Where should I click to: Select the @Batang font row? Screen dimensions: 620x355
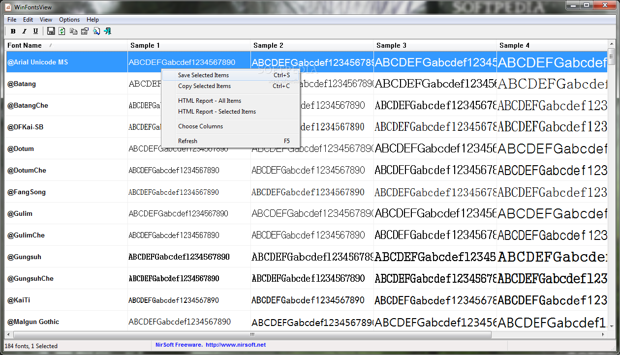pos(307,84)
